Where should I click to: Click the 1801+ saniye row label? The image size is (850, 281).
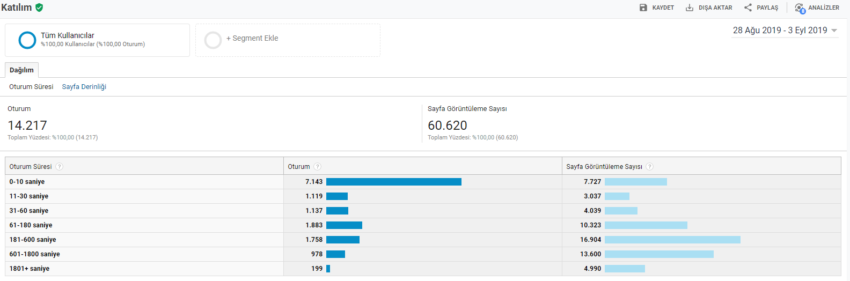pos(30,269)
